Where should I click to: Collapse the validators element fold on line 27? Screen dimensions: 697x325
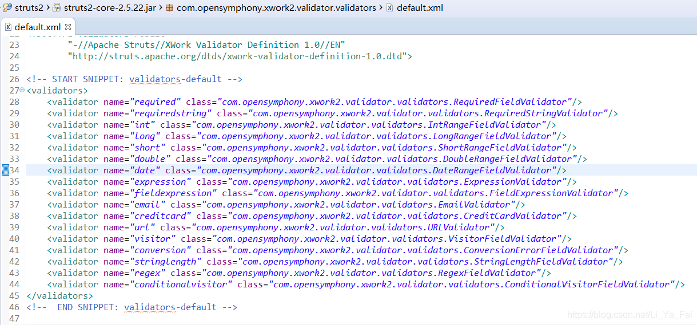click(x=22, y=90)
